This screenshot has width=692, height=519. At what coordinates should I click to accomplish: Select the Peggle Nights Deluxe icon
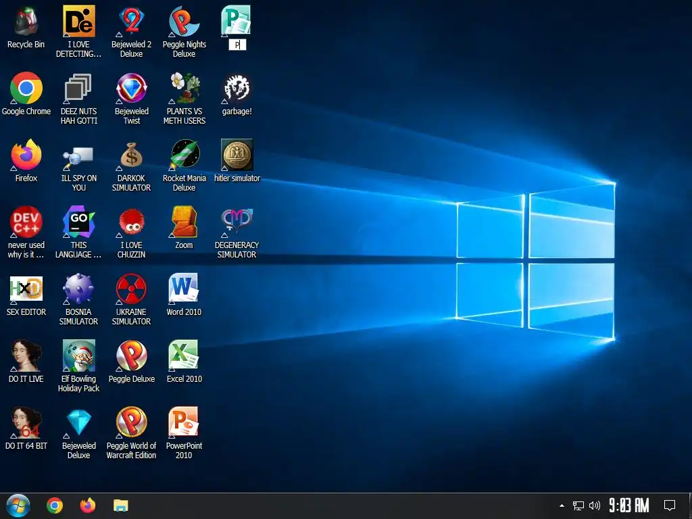[184, 21]
